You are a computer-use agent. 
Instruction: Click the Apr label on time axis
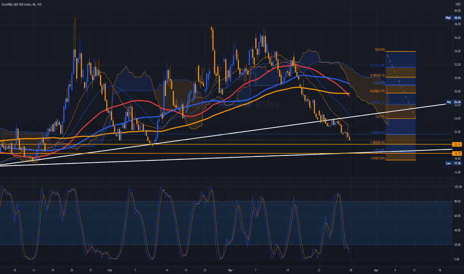tap(376, 270)
